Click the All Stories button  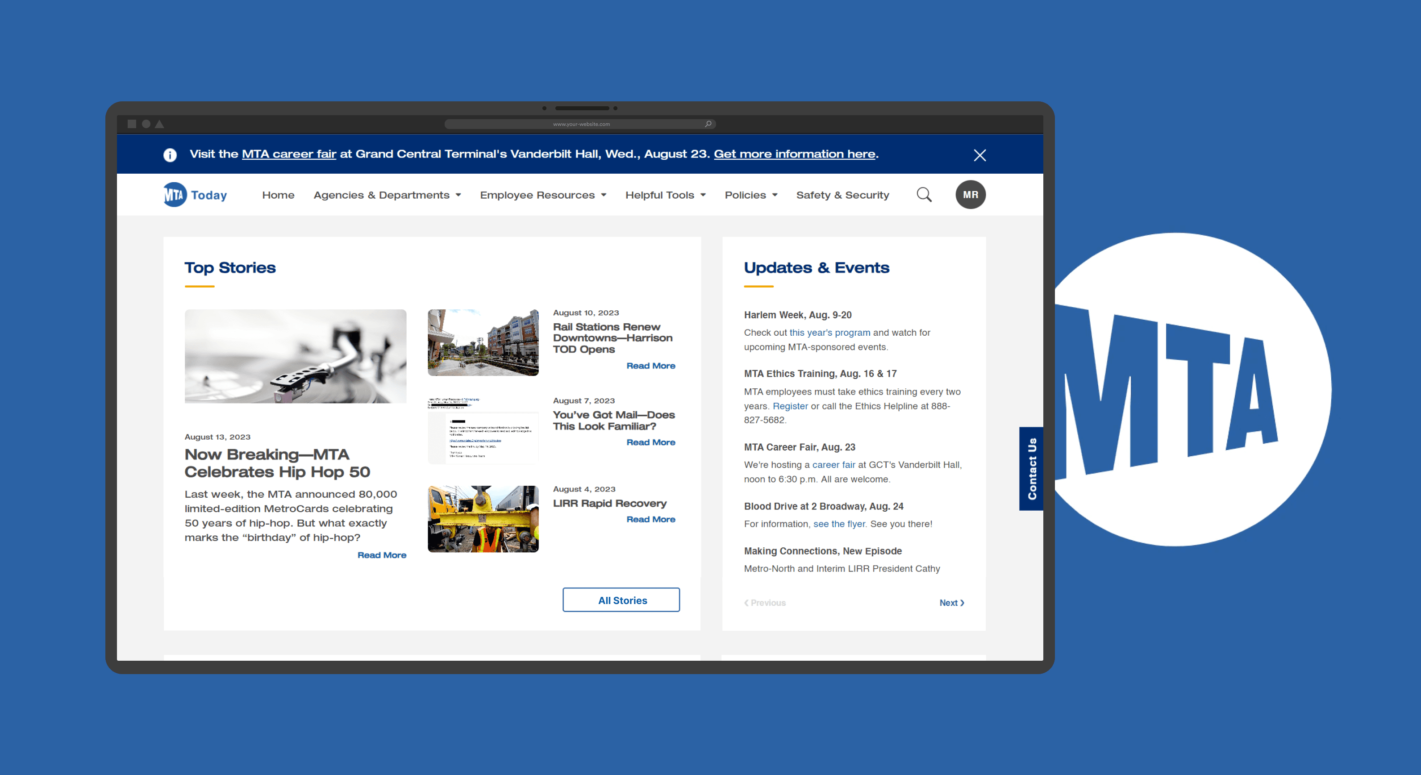pyautogui.click(x=621, y=600)
